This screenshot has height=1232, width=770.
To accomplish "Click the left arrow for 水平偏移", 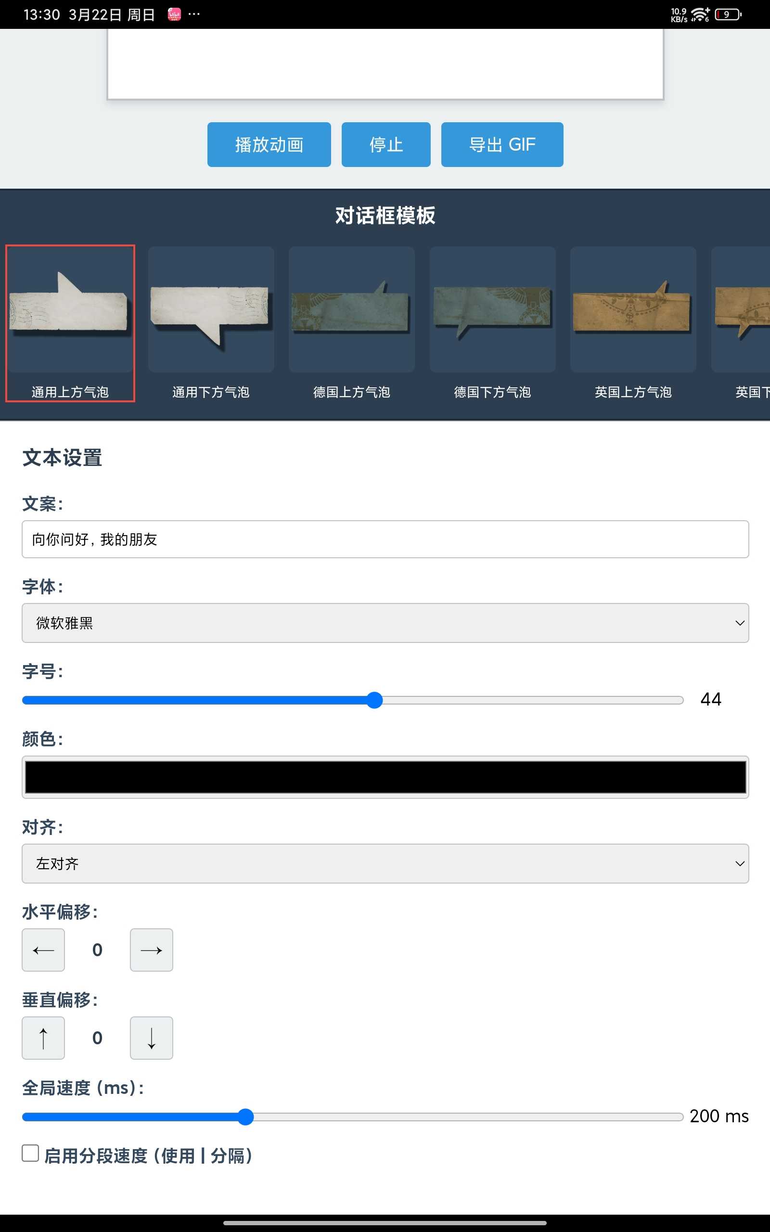I will pyautogui.click(x=43, y=950).
